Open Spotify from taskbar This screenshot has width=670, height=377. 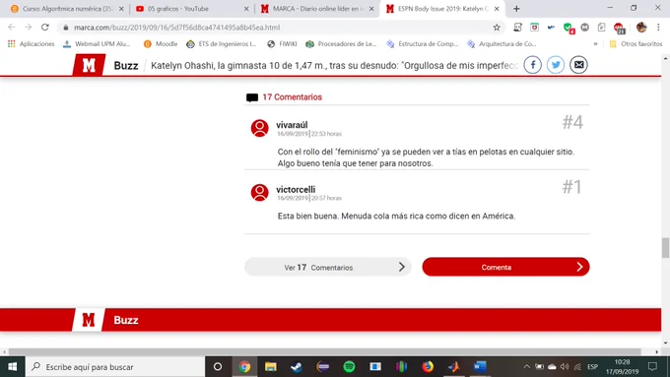click(x=349, y=367)
